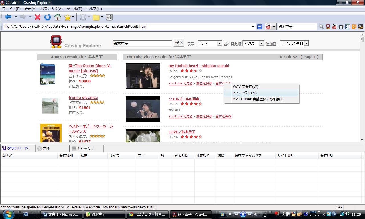The height and width of the screenshot is (219, 365).
Task: Open the settings sliders toolbar icon
Action: point(109,17)
